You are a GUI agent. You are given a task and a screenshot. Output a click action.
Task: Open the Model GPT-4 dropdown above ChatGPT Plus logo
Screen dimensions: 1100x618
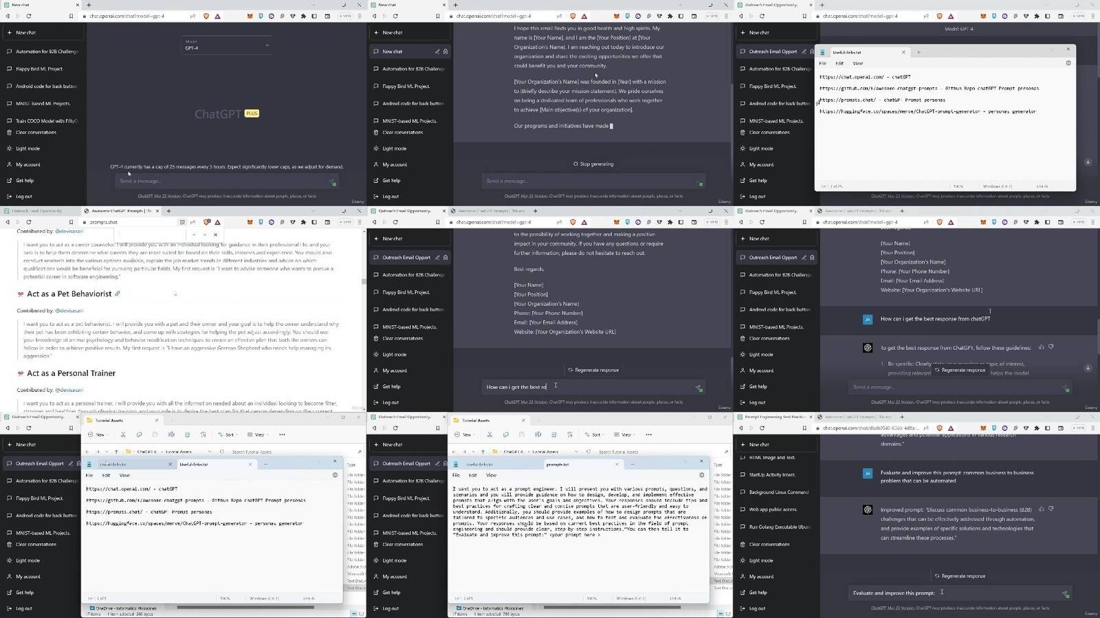[227, 45]
